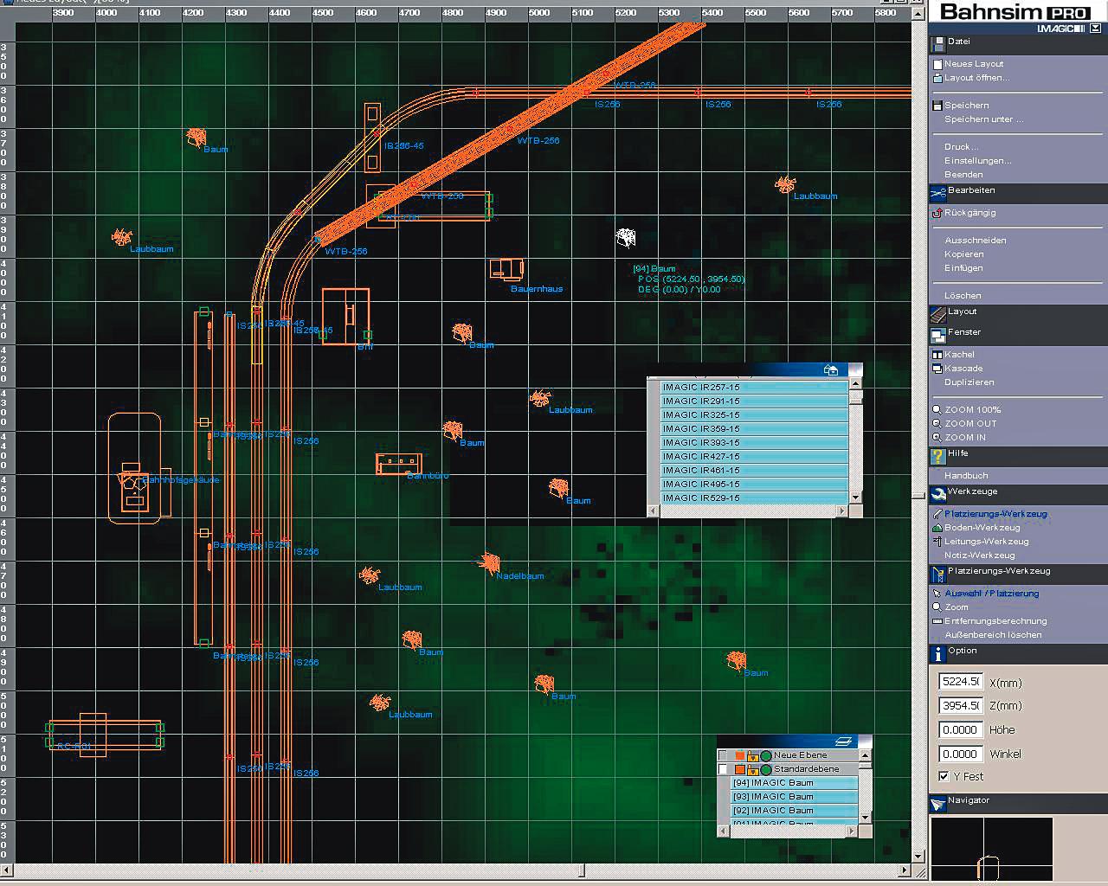The width and height of the screenshot is (1108, 886).
Task: Choose Beenden to quit
Action: 963,175
